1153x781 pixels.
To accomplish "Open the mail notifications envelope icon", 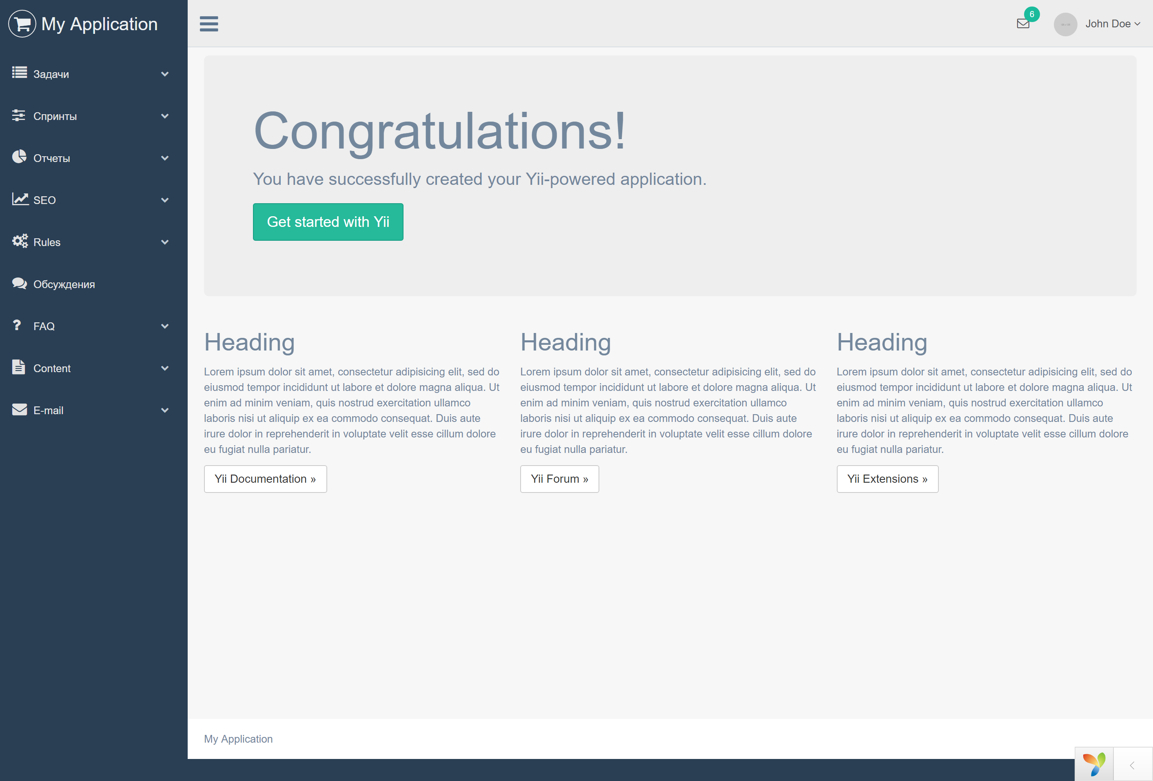I will (1023, 23).
